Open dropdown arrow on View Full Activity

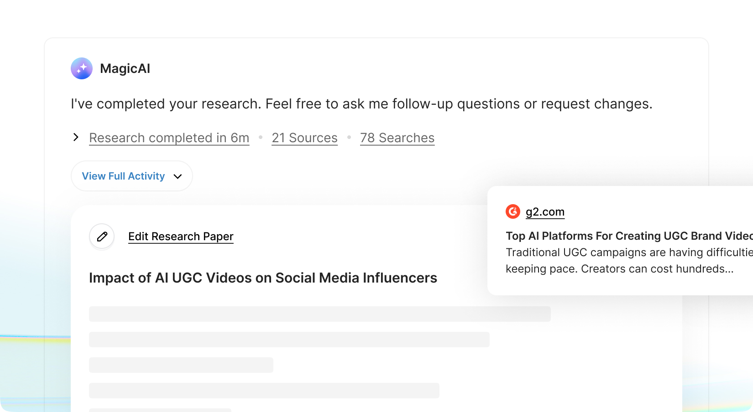pyautogui.click(x=178, y=176)
